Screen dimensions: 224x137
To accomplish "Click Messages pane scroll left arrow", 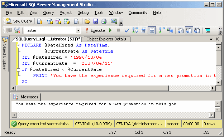I will tap(14, 115).
